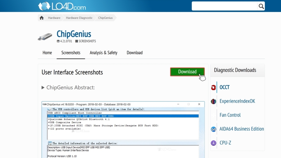Click the LO4D.com logo
The width and height of the screenshot is (281, 158).
click(x=62, y=6)
